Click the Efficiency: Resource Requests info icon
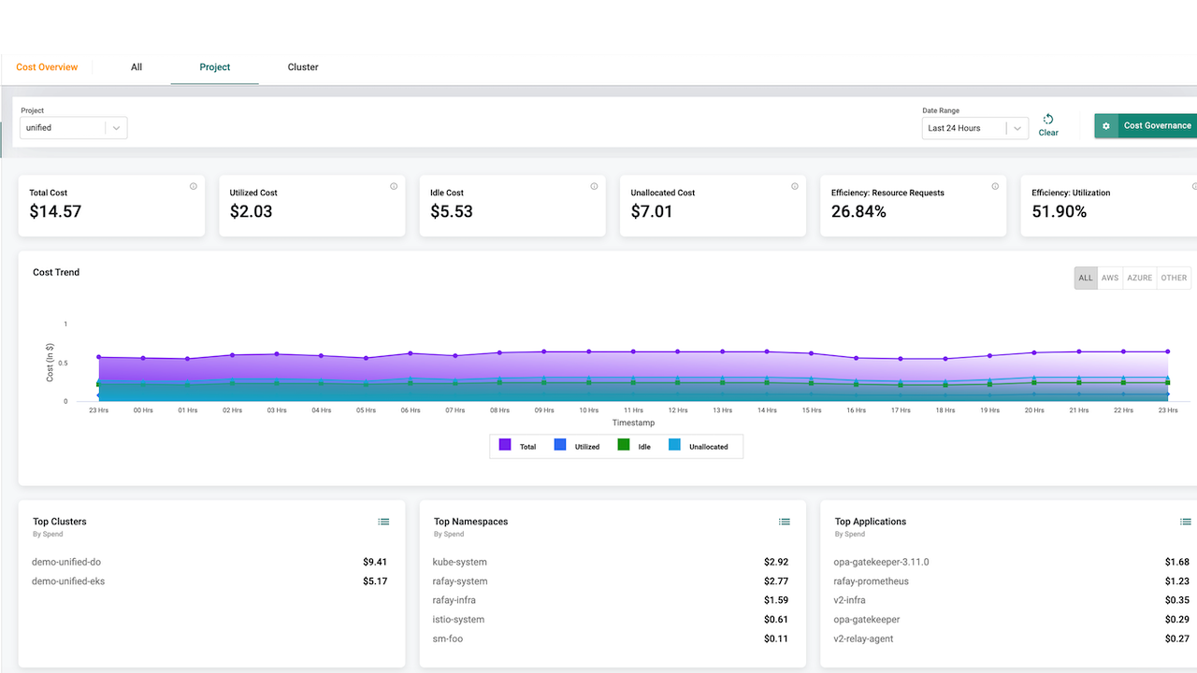 tap(995, 186)
